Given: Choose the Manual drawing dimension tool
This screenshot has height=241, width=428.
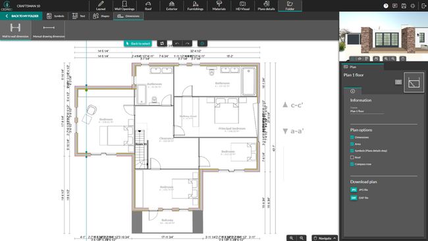Looking at the screenshot, I should click(49, 30).
